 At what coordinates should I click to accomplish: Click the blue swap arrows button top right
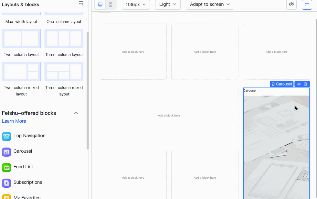307,5
